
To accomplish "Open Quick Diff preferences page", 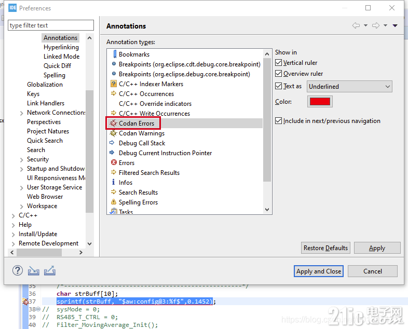I will pos(57,66).
